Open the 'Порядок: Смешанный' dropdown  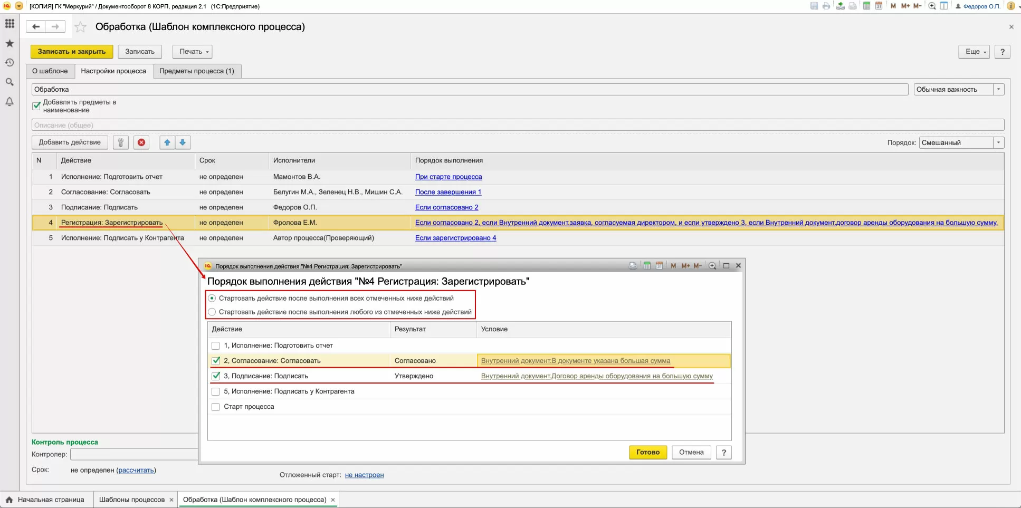pyautogui.click(x=998, y=143)
